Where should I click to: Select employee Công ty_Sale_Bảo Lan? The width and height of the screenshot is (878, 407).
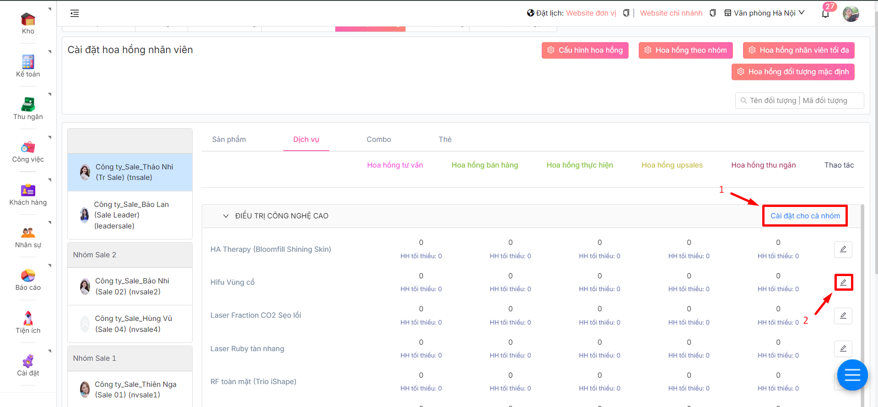(x=130, y=215)
